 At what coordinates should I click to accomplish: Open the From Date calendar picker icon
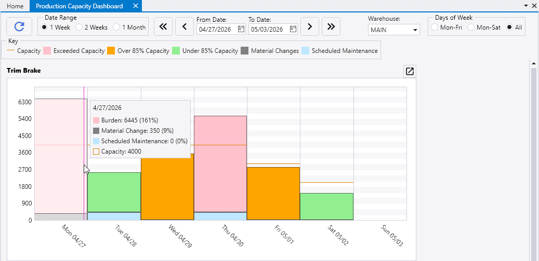click(x=241, y=29)
